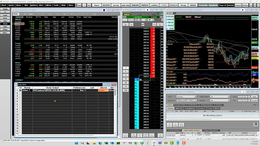Tick the checkbox in Study Alerts row 3
This screenshot has width=260, height=146.
point(20,96)
